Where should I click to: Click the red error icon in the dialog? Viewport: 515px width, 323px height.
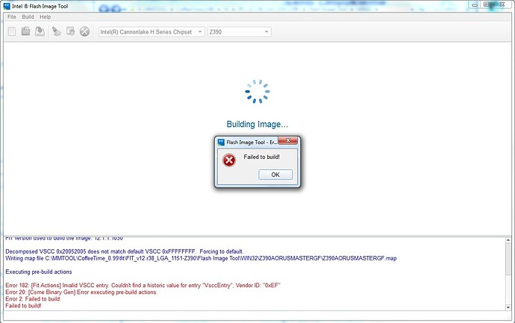click(x=229, y=160)
